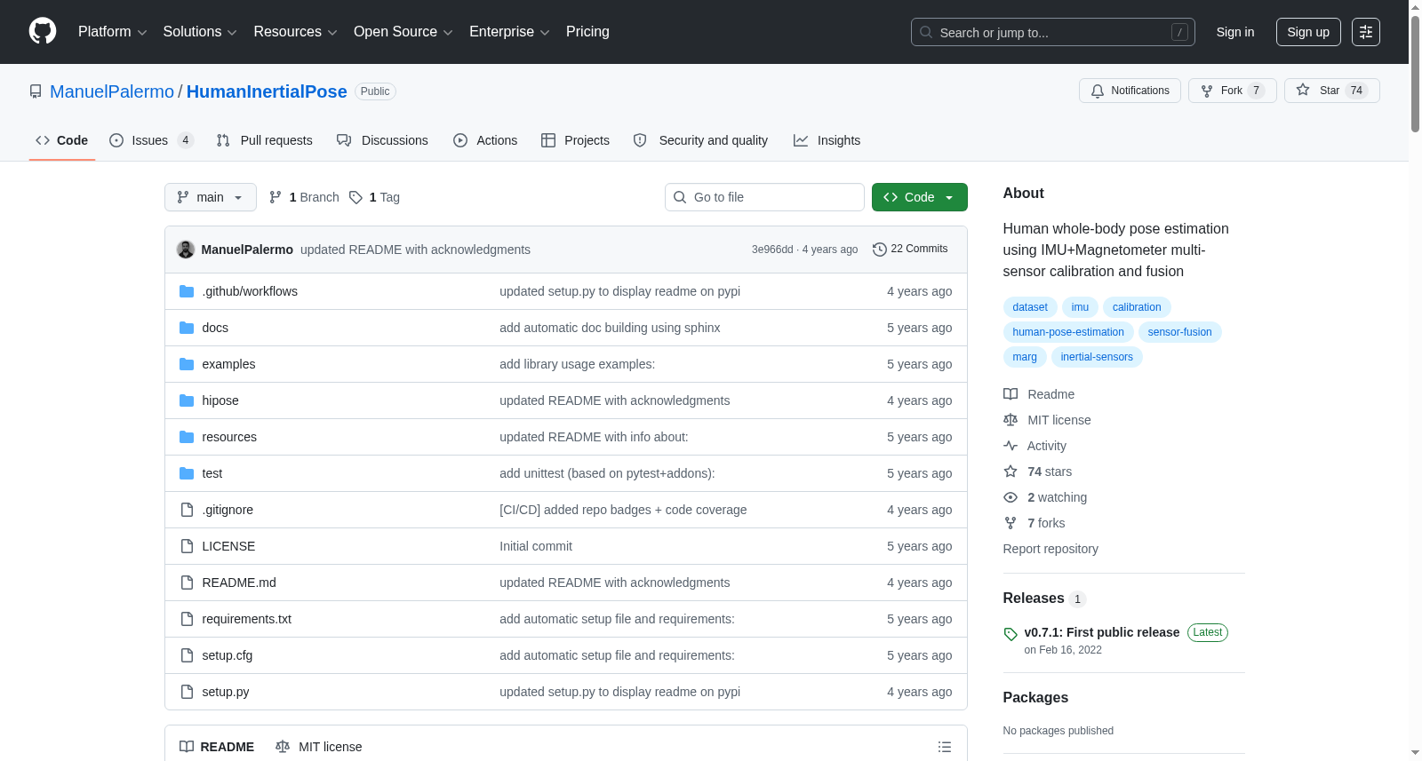Screen dimensions: 1422x761
Task: Open the README outline list icon
Action: (x=945, y=747)
